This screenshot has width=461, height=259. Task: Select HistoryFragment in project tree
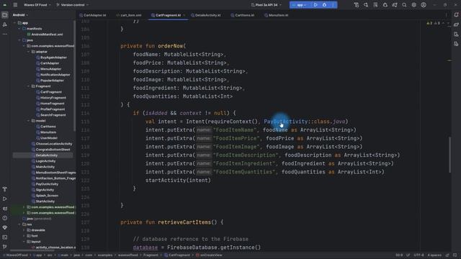point(51,98)
